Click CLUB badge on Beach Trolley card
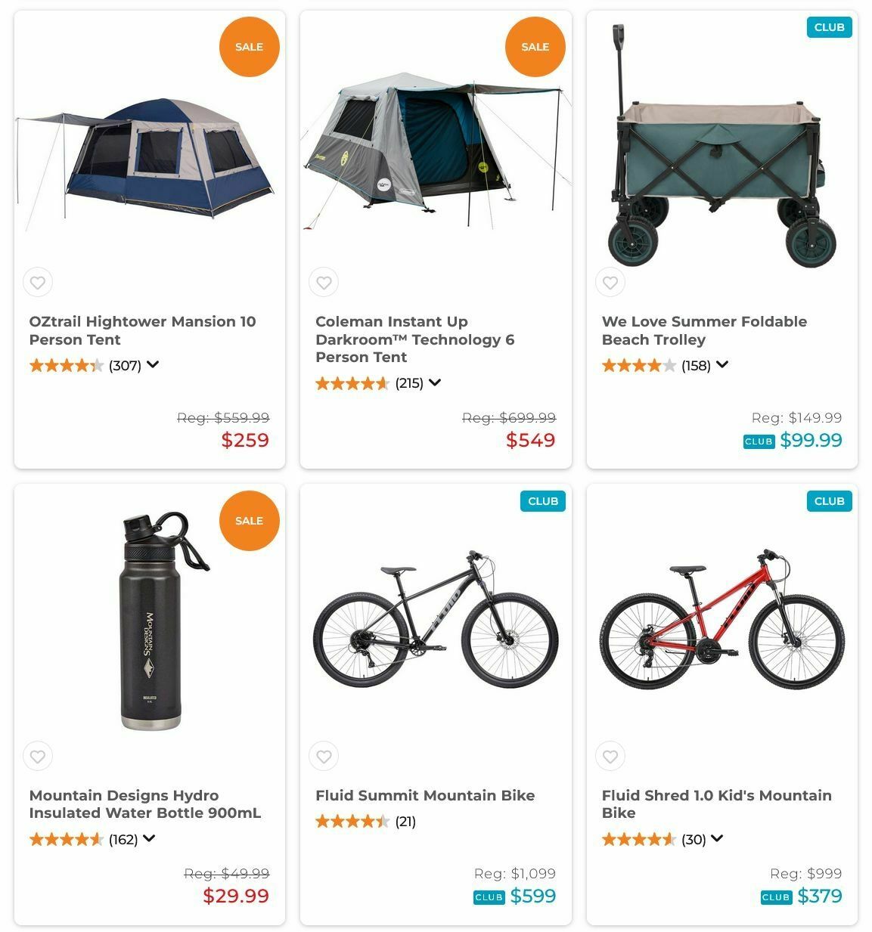Image resolution: width=872 pixels, height=932 pixels. (829, 27)
